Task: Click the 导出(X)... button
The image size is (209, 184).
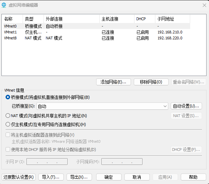Action: [x=79, y=177]
